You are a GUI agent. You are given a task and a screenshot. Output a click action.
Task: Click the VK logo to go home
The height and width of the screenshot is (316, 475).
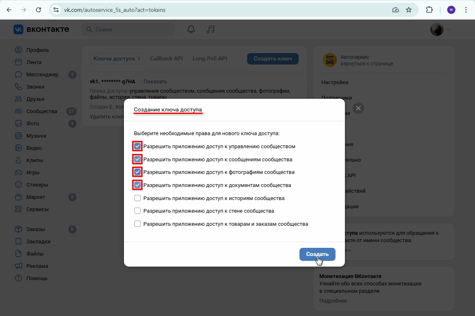point(18,29)
